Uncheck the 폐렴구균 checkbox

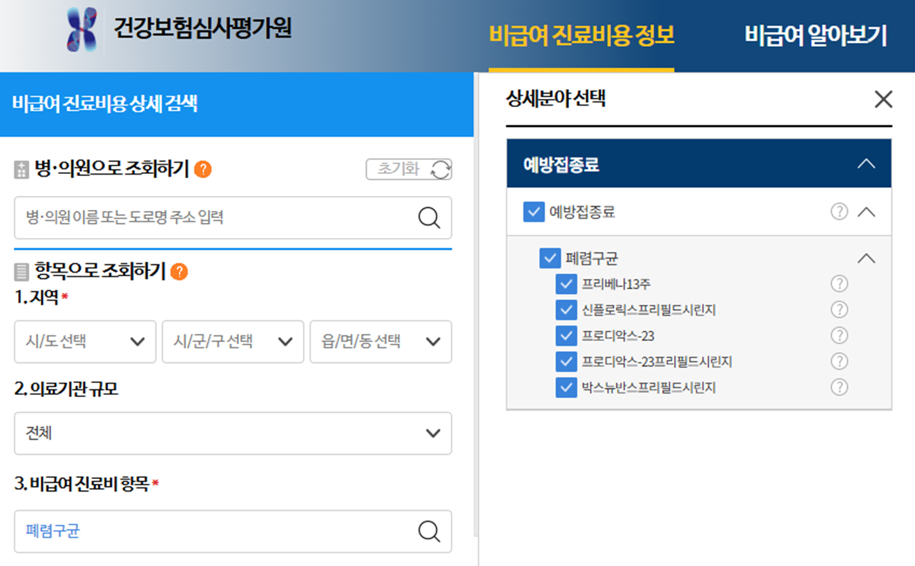pyautogui.click(x=550, y=259)
